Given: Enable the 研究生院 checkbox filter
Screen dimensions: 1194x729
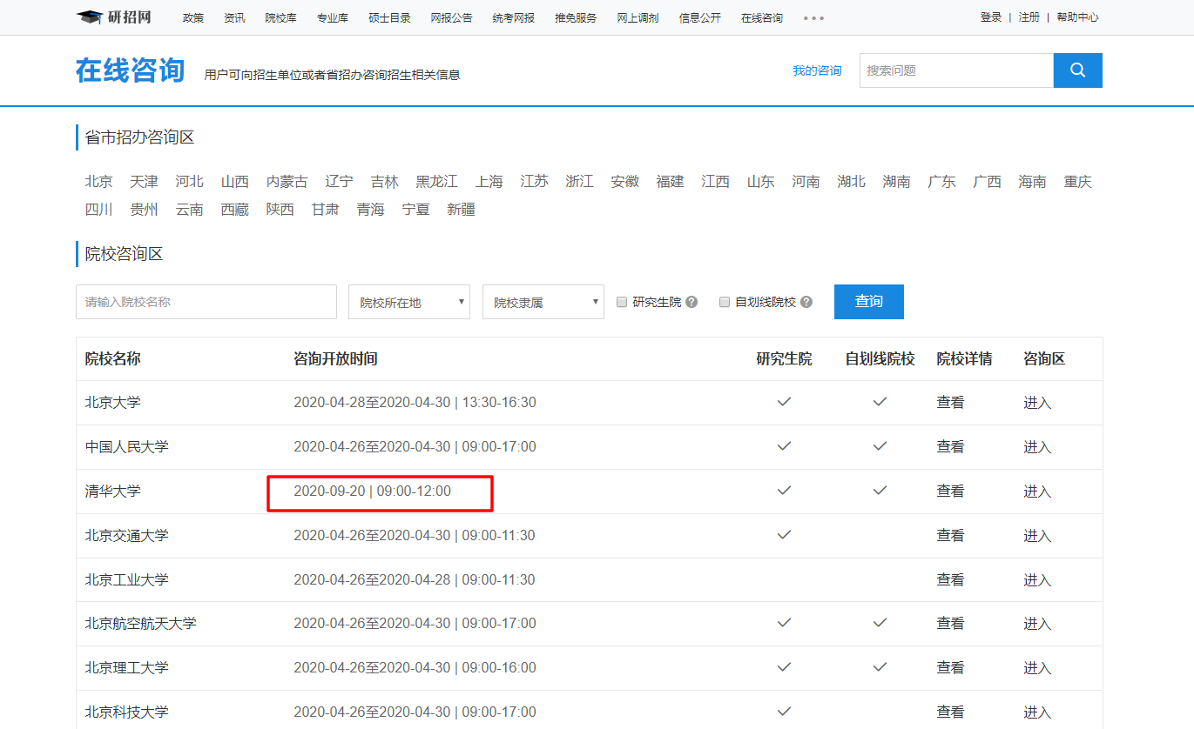Looking at the screenshot, I should tap(622, 302).
